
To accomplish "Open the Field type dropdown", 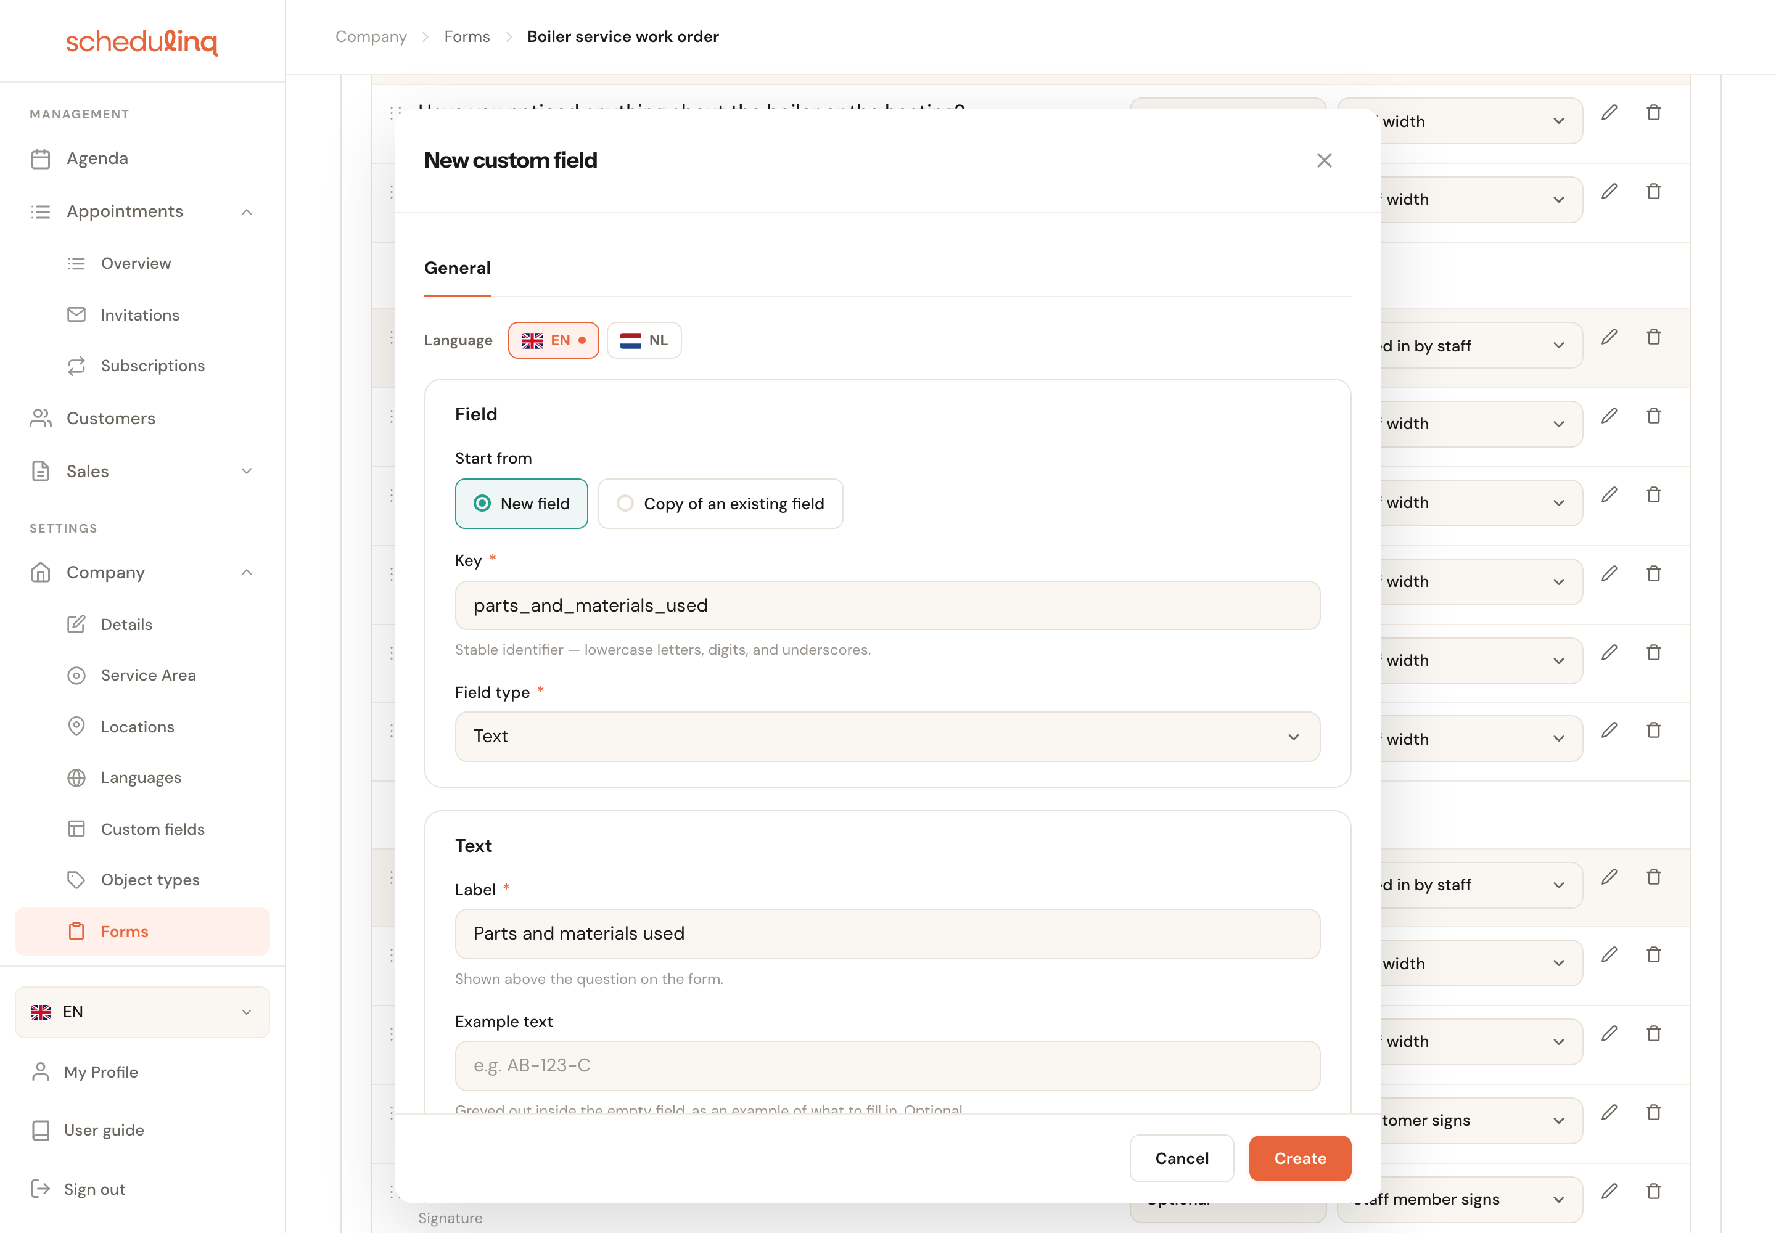I will pyautogui.click(x=887, y=736).
